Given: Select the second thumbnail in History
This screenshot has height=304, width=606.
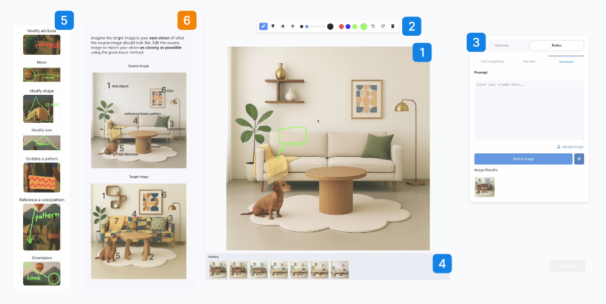Looking at the screenshot, I should tap(239, 269).
